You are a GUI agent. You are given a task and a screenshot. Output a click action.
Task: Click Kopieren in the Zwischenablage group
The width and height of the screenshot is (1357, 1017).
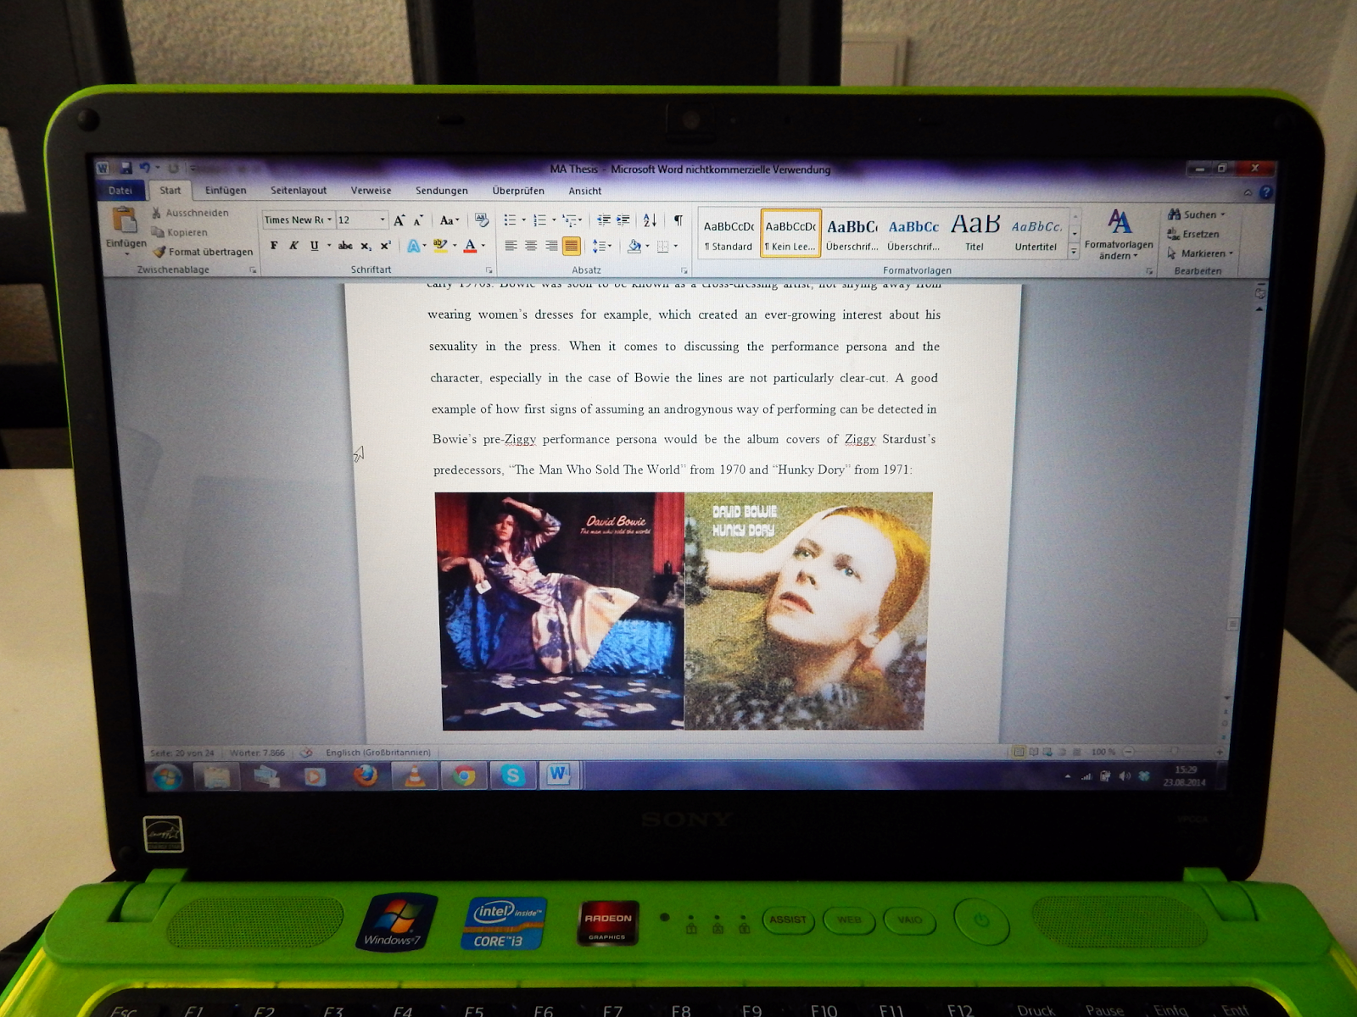coord(179,232)
